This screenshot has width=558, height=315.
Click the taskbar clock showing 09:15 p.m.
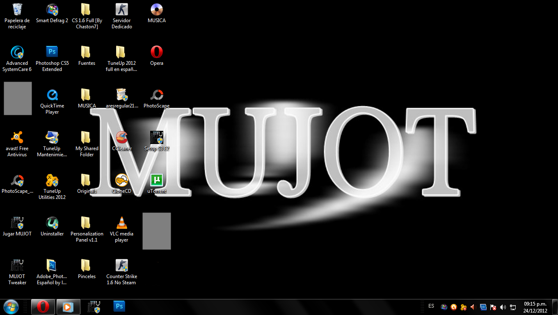[535, 307]
